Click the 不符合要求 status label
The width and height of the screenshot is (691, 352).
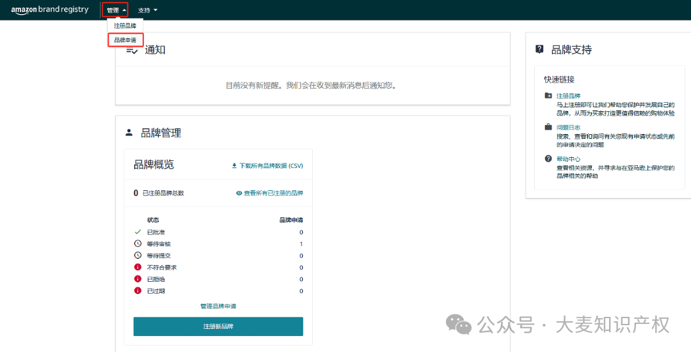(x=162, y=268)
